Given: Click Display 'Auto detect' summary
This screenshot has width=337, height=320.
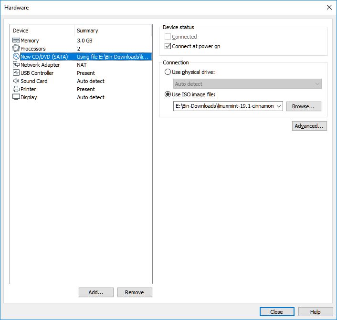Looking at the screenshot, I should 91,97.
